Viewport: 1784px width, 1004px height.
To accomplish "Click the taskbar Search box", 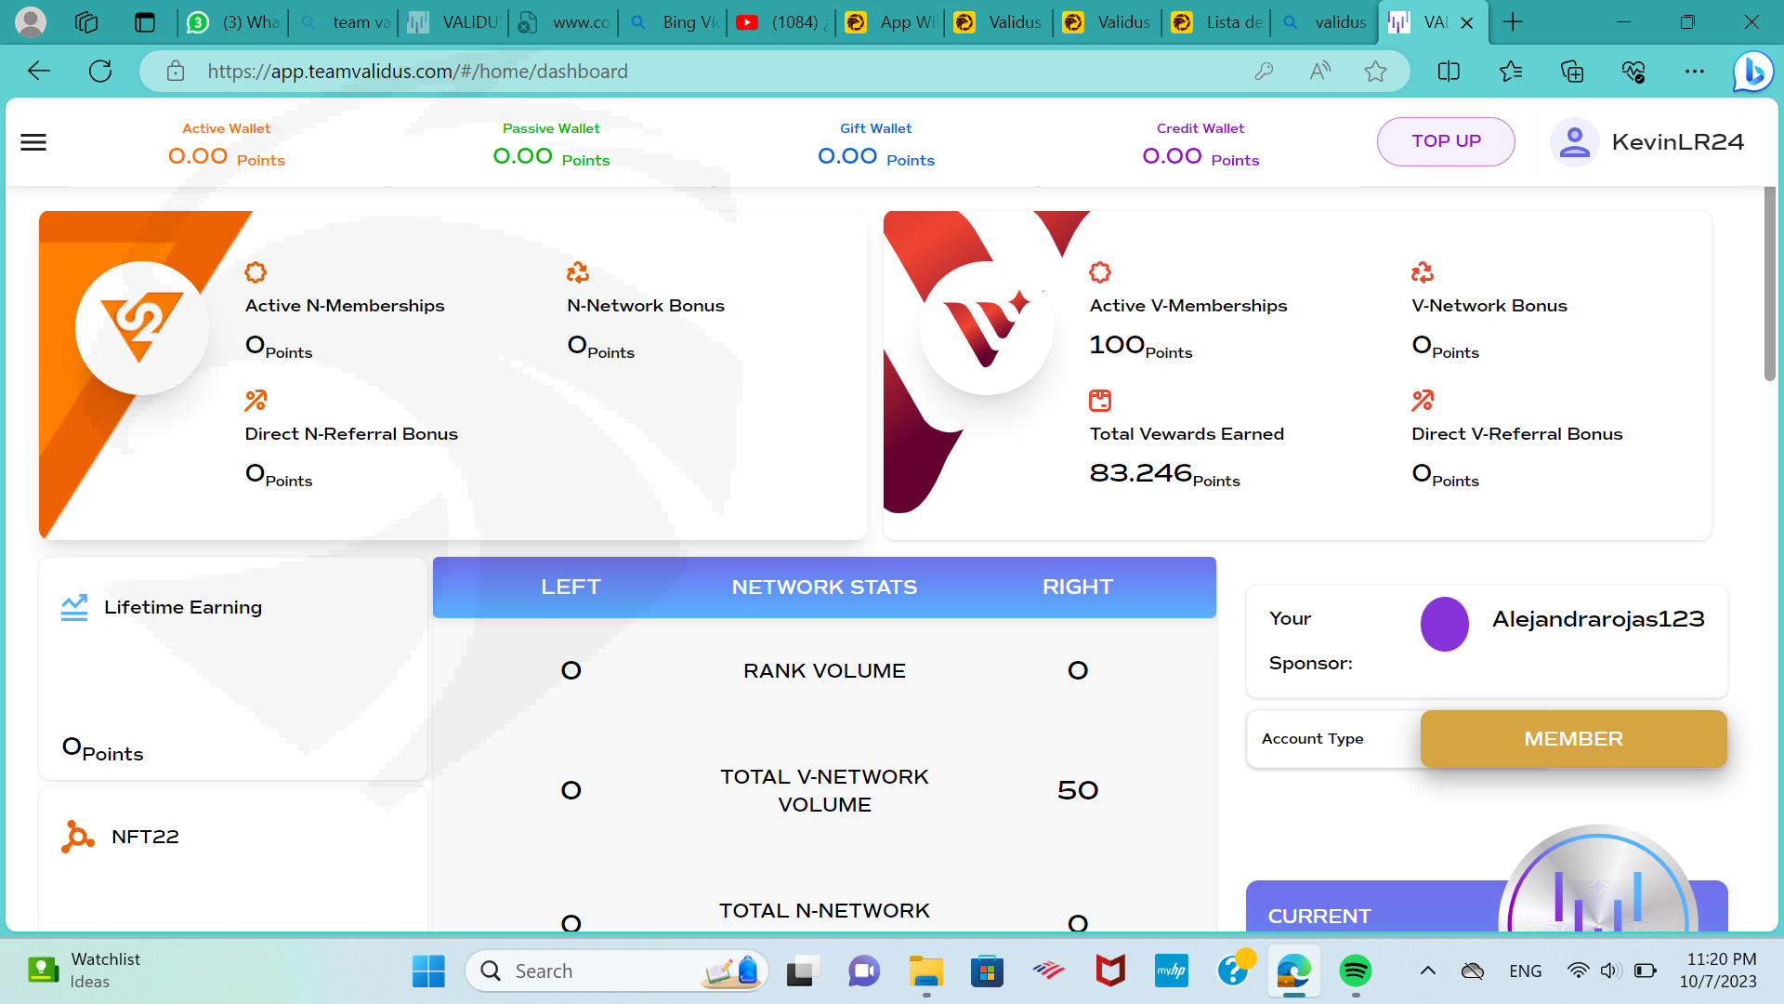I will (617, 971).
